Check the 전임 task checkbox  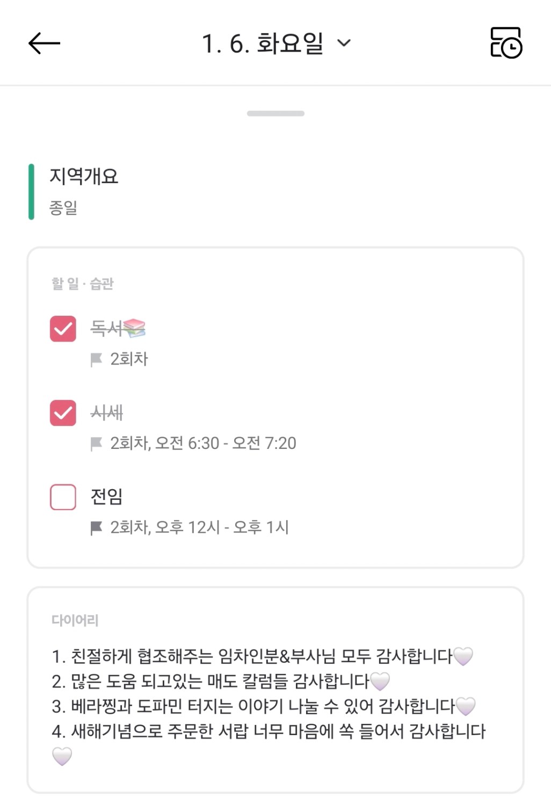(63, 497)
